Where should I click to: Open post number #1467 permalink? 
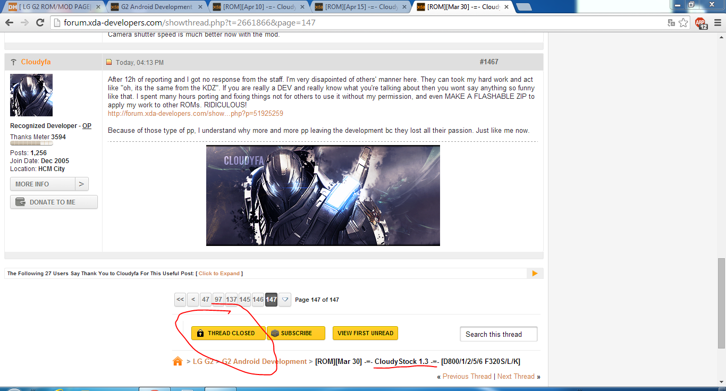[x=488, y=62]
